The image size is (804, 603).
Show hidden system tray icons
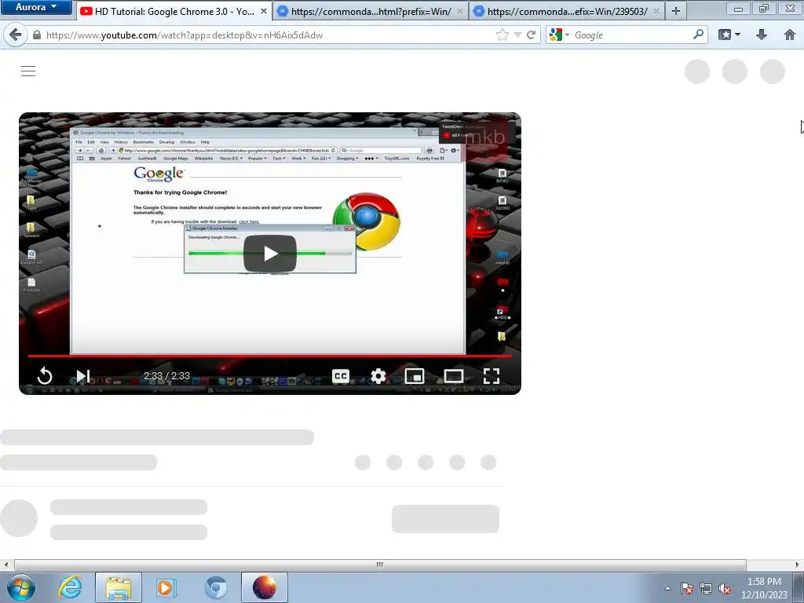667,588
